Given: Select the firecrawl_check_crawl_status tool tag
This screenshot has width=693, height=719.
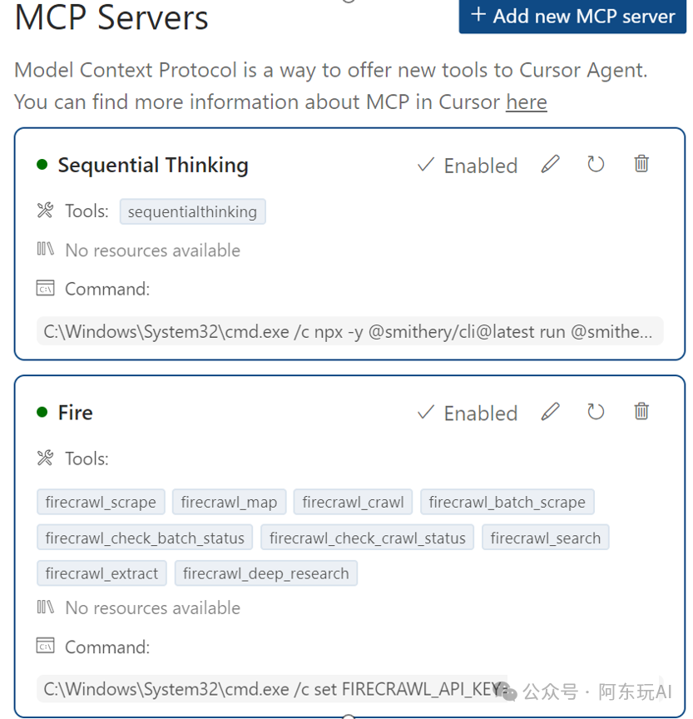Looking at the screenshot, I should point(367,538).
